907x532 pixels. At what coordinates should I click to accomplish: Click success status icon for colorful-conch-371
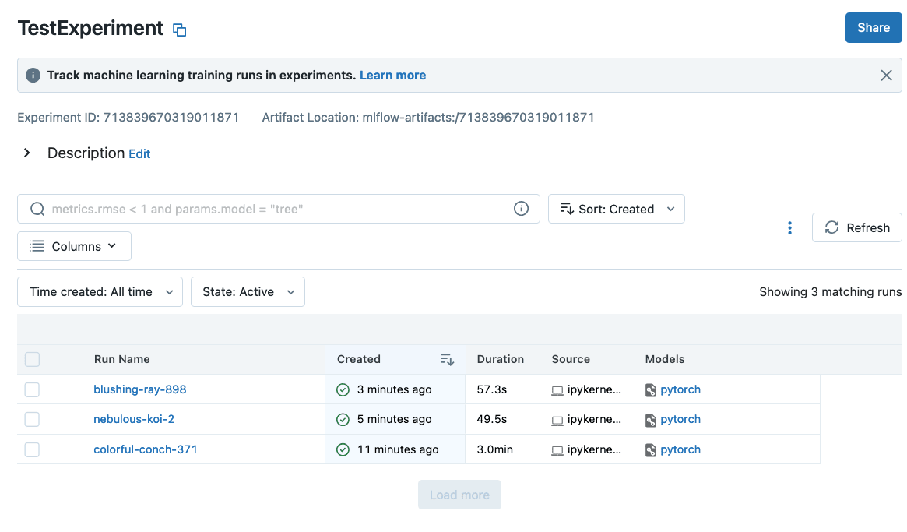click(x=343, y=449)
